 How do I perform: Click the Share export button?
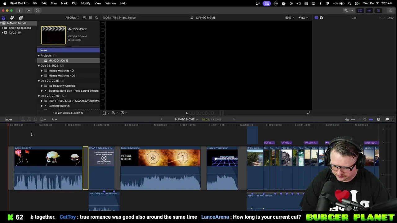pyautogui.click(x=390, y=11)
